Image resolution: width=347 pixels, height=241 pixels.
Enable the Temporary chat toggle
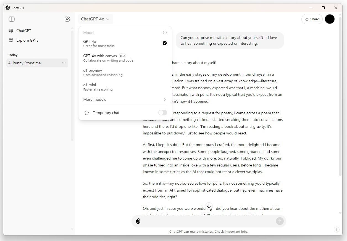162,113
